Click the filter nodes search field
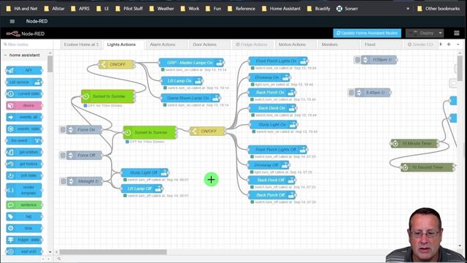Screen dimensions: 467x263 pos(27,45)
